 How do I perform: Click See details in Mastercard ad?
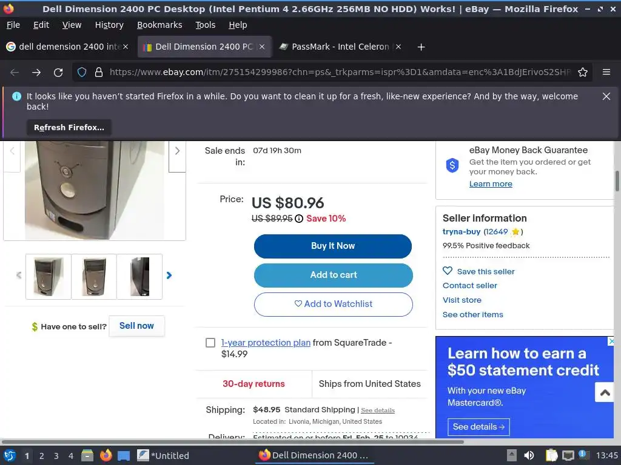(478, 427)
